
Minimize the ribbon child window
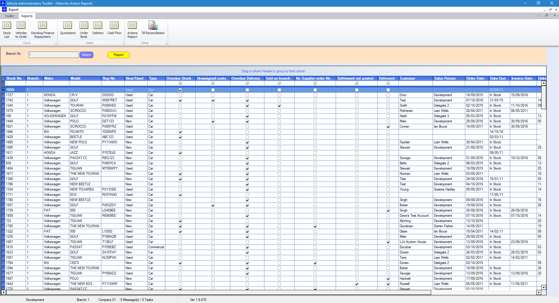coord(538,15)
